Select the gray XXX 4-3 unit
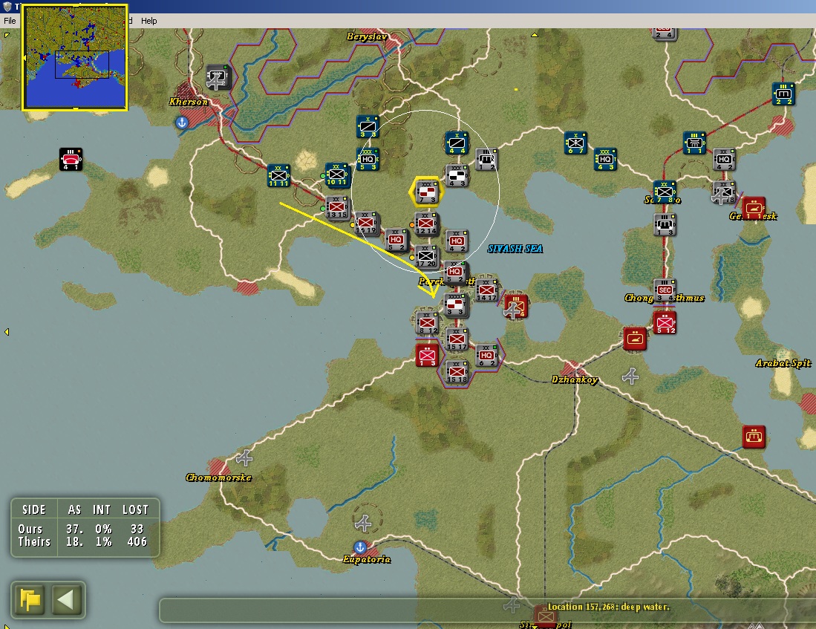 point(457,176)
